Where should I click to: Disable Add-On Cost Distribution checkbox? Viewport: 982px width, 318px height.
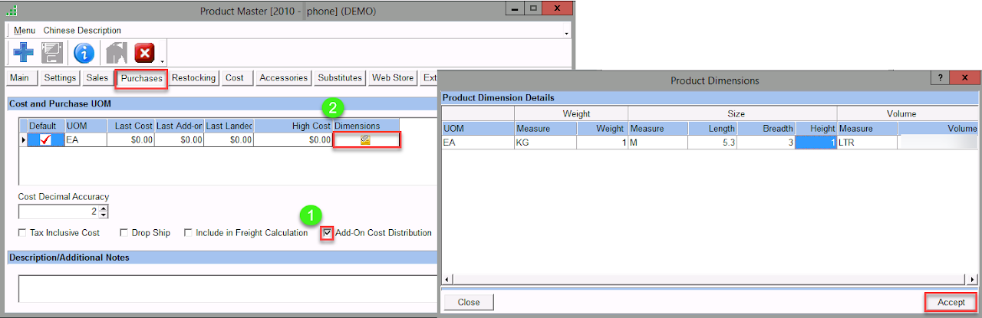coord(328,233)
